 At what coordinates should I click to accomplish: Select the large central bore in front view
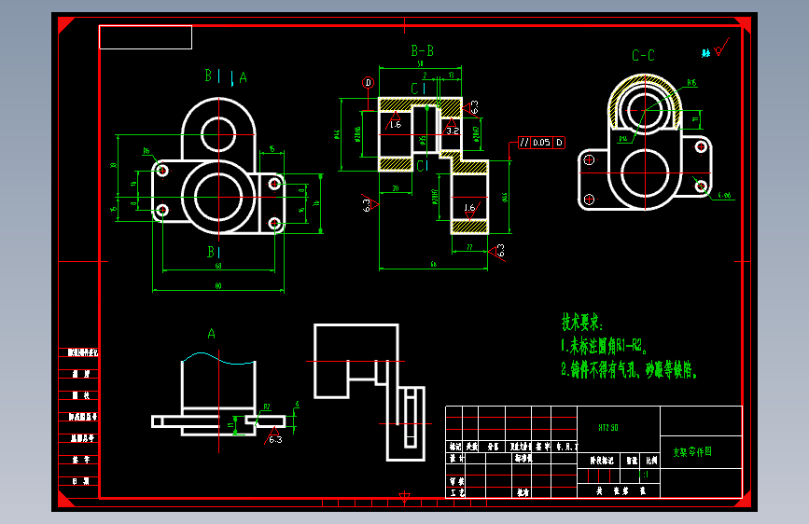tap(218, 197)
